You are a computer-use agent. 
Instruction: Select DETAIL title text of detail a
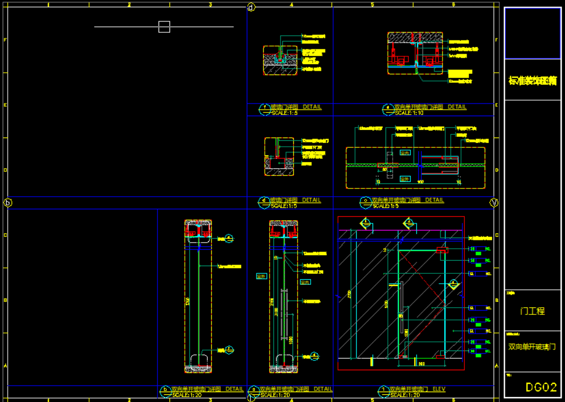296,389
